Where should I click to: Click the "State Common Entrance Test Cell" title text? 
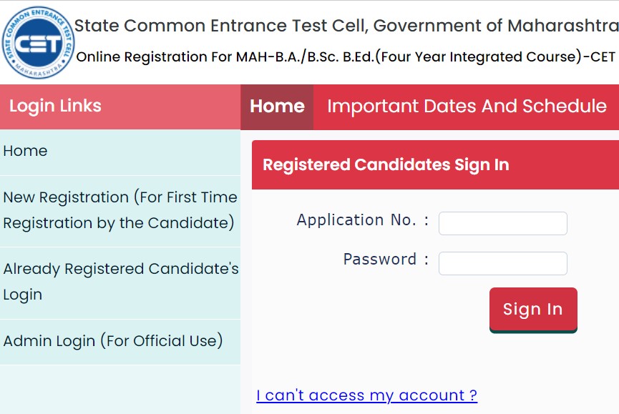(220, 26)
